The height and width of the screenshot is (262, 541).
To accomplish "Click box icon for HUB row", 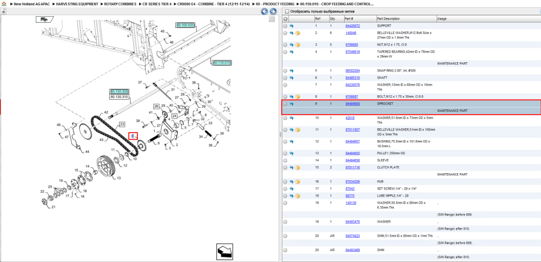I will click(298, 181).
